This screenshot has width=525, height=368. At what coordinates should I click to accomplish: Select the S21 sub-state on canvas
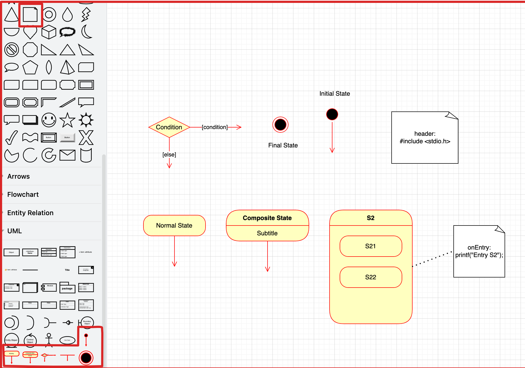click(371, 246)
